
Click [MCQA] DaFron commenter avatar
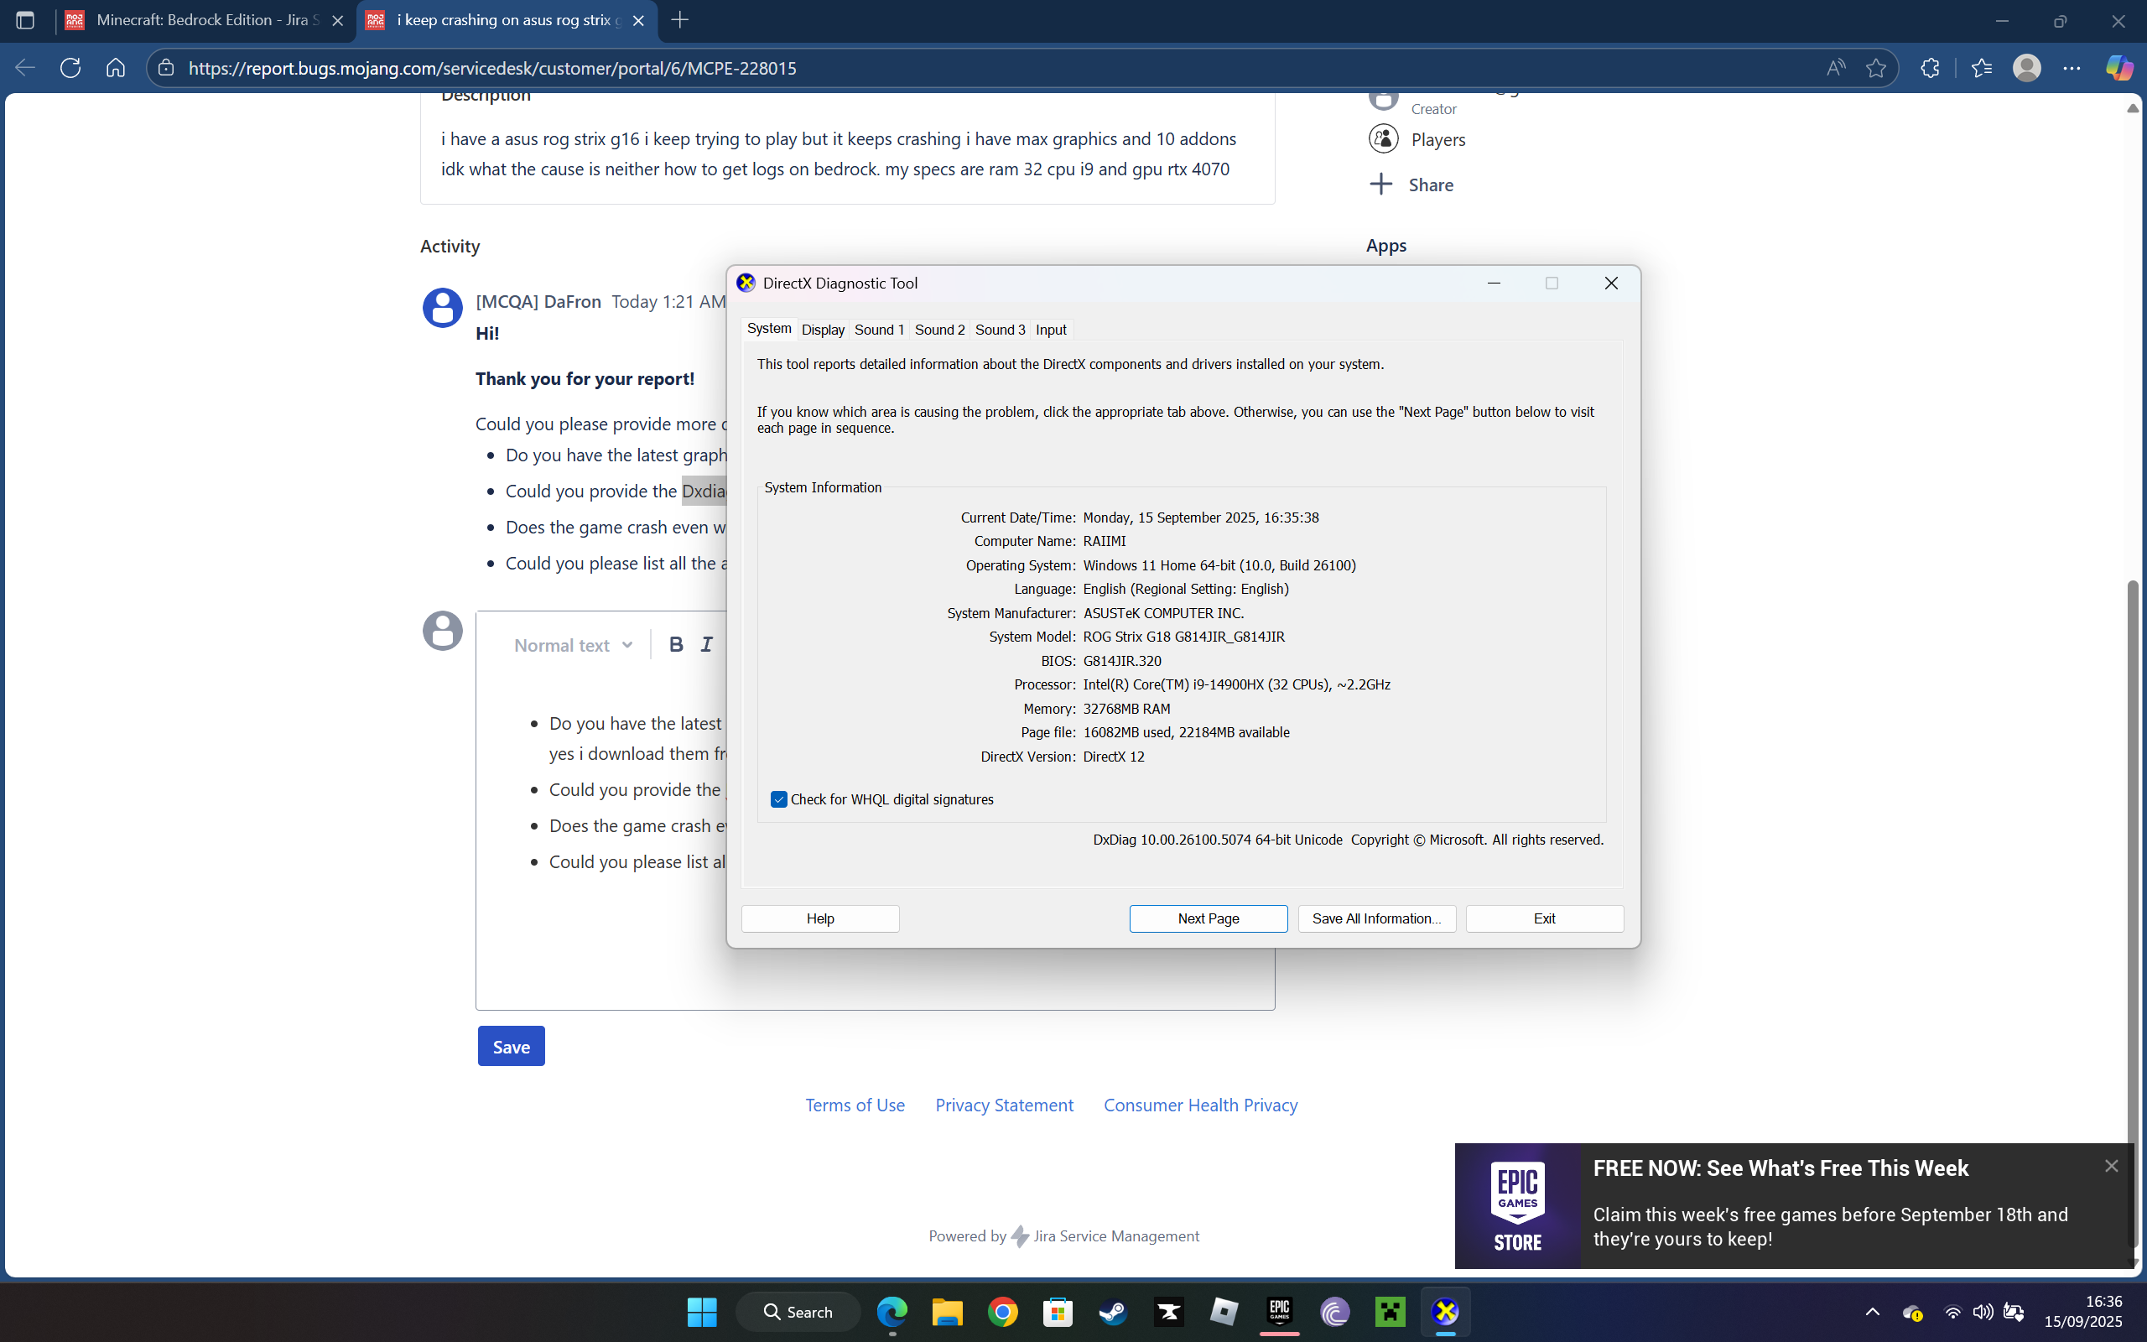tap(442, 308)
